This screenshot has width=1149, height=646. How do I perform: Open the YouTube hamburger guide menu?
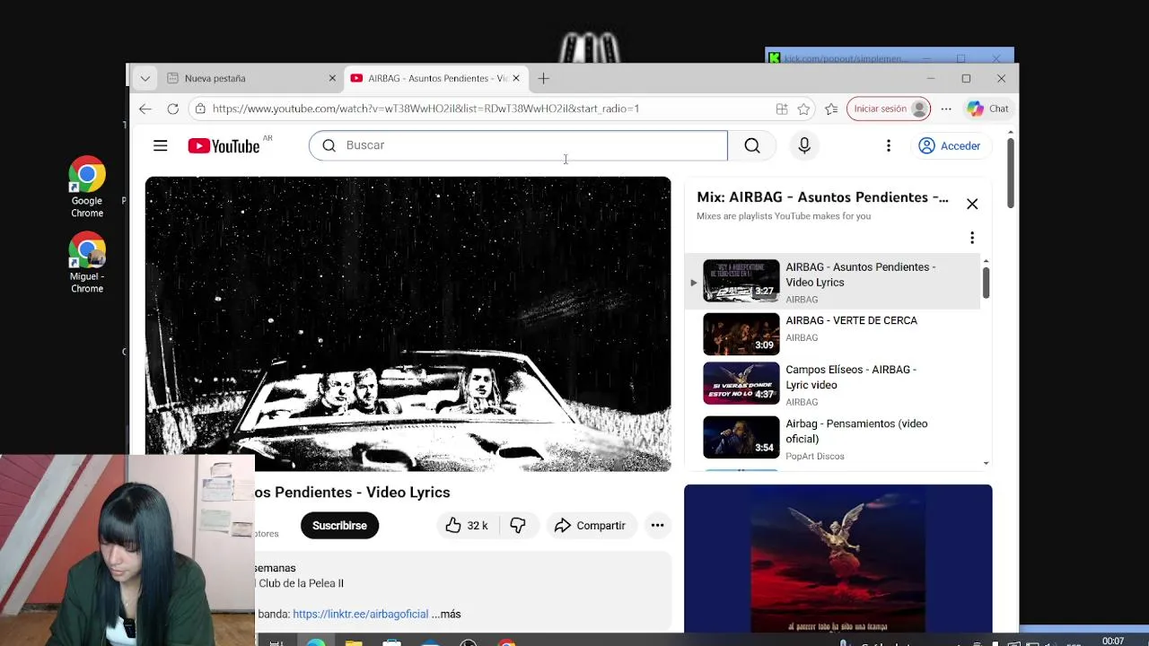point(160,145)
